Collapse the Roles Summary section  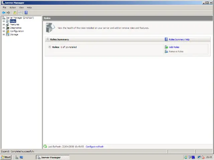click(47, 39)
